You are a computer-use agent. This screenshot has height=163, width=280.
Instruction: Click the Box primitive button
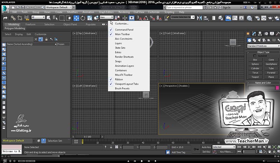click(255, 60)
